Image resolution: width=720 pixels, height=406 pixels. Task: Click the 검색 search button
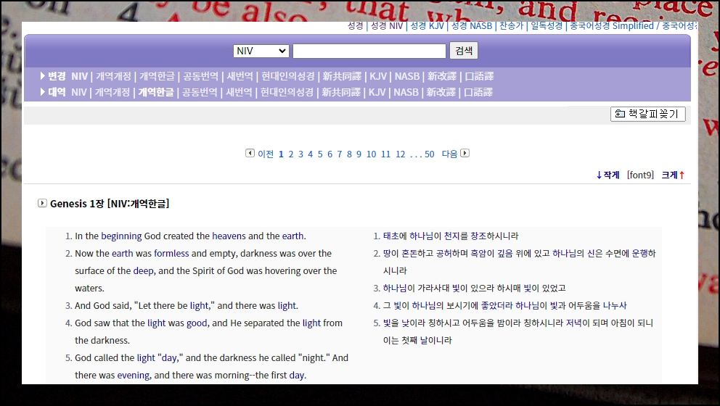tap(463, 51)
